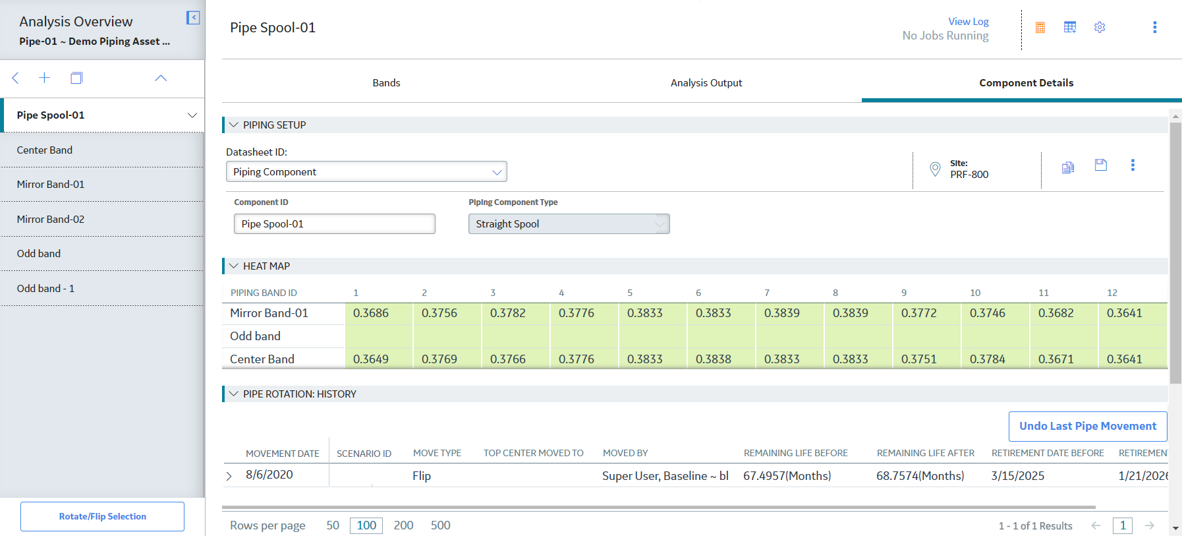Set rows per page to 50
The width and height of the screenshot is (1182, 536).
pyautogui.click(x=333, y=525)
